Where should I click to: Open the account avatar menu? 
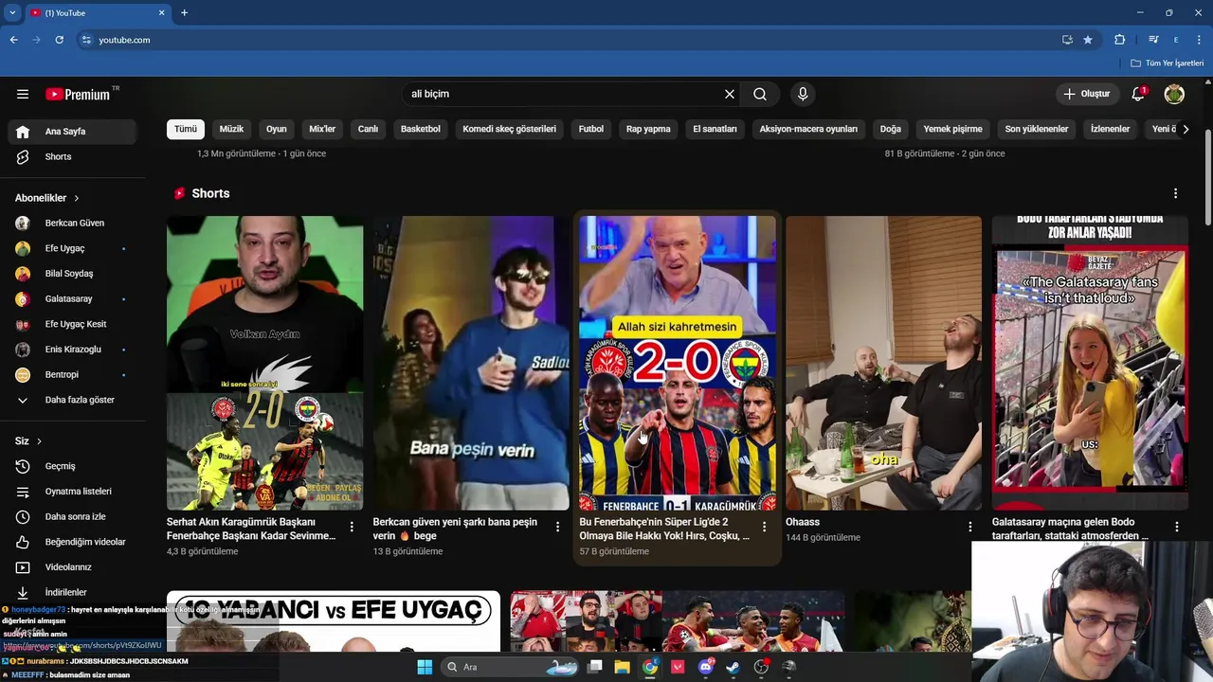pyautogui.click(x=1174, y=94)
